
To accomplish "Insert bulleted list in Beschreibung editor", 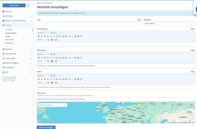I will click(x=54, y=36).
